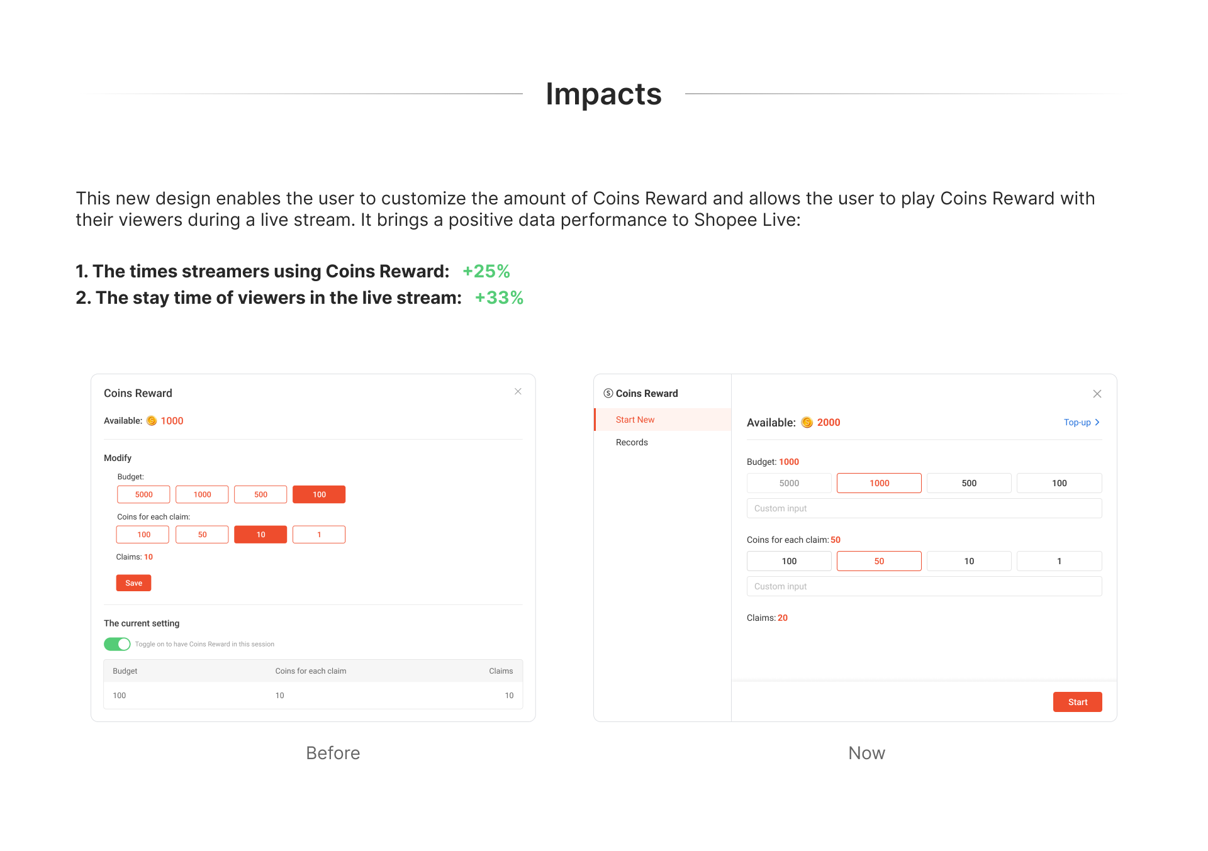Select the highlighted 100 budget in Before dialog
Screen dimensions: 1208x851
click(319, 494)
